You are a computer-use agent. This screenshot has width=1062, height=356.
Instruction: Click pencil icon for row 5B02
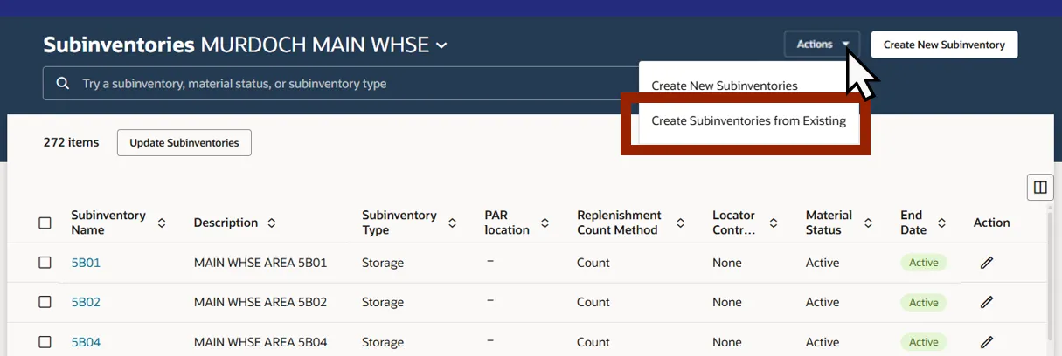tap(987, 302)
